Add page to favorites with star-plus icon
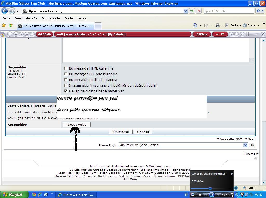 11,25
